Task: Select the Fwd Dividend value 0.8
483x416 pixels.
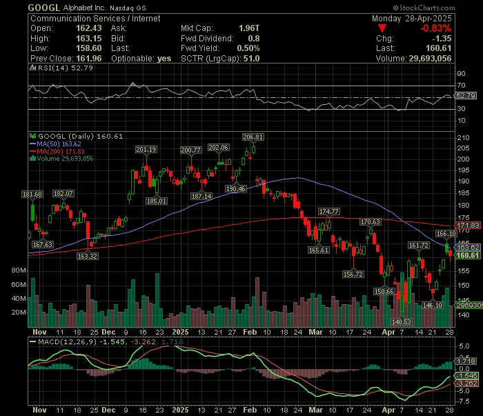Action: (x=254, y=39)
